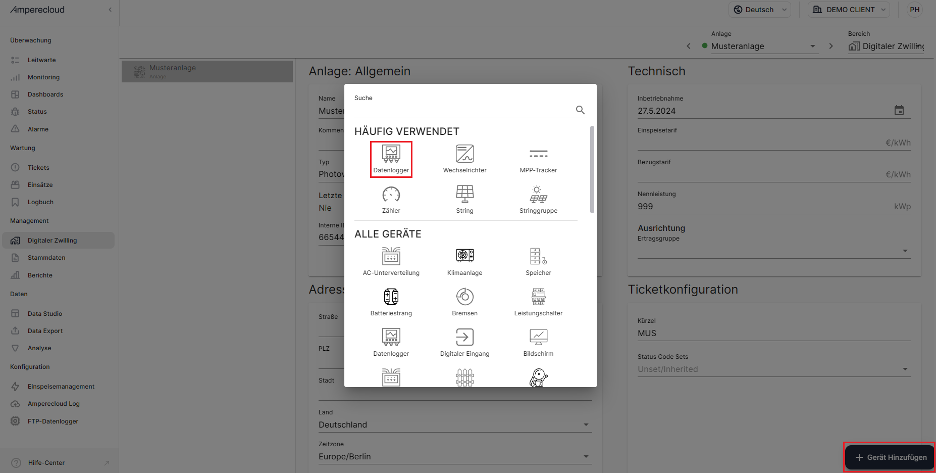Open Monitoring in the sidebar

tap(43, 77)
